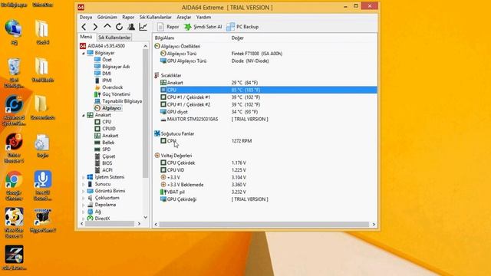The width and height of the screenshot is (491, 276).
Task: Click Şimdi Satın Al button
Action: click(203, 27)
